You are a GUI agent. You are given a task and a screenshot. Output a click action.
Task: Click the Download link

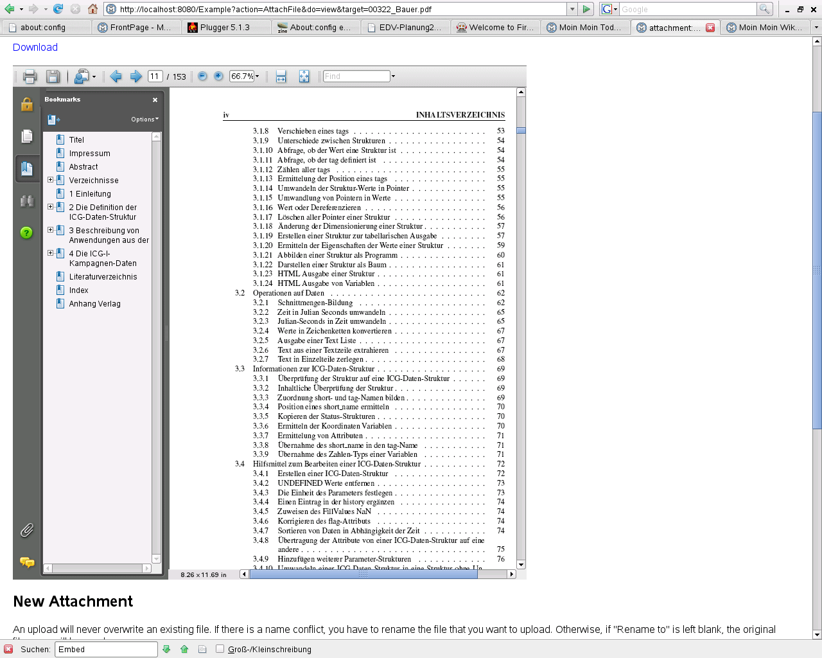[35, 47]
